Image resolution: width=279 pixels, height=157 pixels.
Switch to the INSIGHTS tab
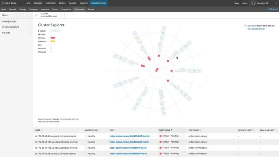click(84, 3)
